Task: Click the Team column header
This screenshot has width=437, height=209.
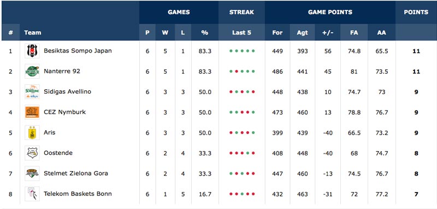Action: click(33, 32)
